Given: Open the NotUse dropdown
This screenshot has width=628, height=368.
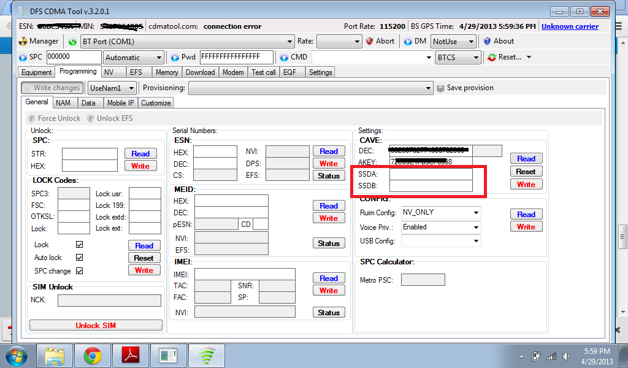Looking at the screenshot, I should tap(453, 42).
